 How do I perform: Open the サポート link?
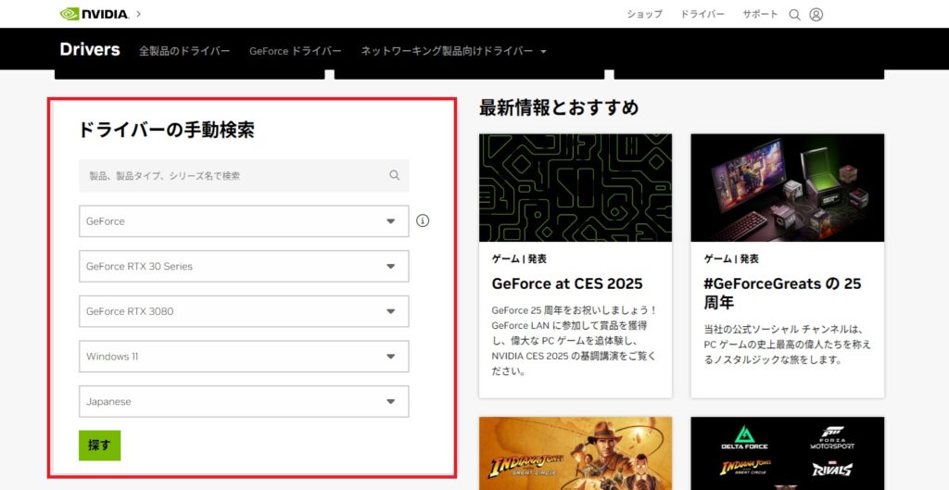pyautogui.click(x=760, y=14)
